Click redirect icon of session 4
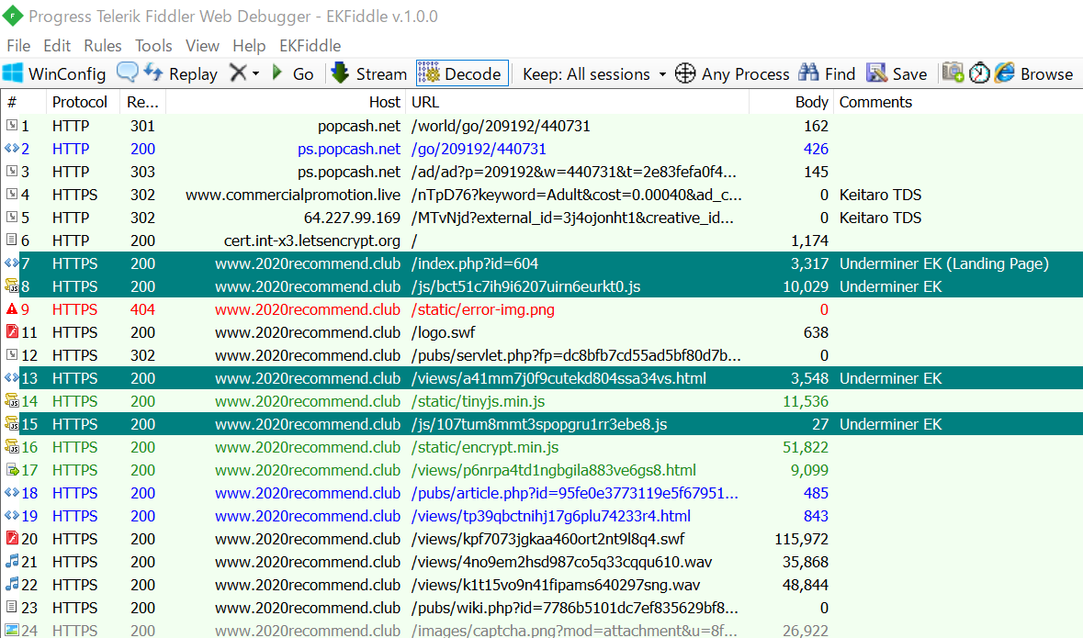Screen dimensions: 1083x638 (12, 194)
